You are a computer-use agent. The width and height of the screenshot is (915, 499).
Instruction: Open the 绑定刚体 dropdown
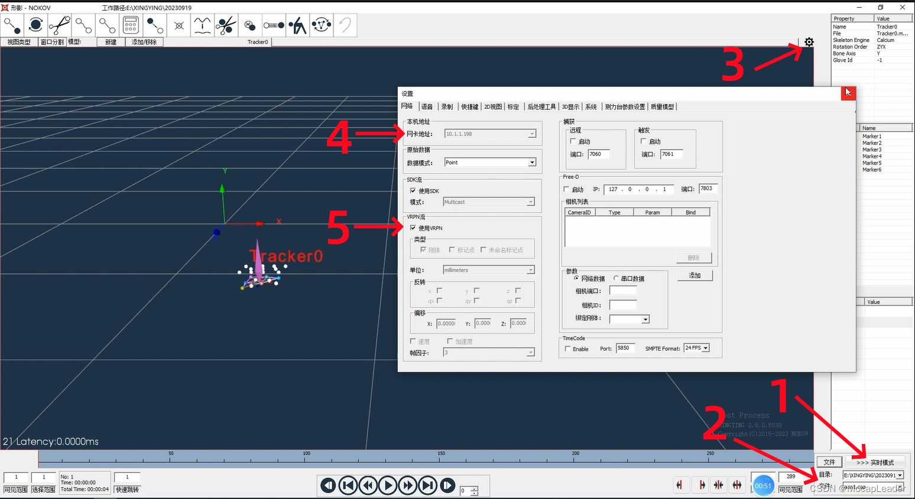point(630,319)
